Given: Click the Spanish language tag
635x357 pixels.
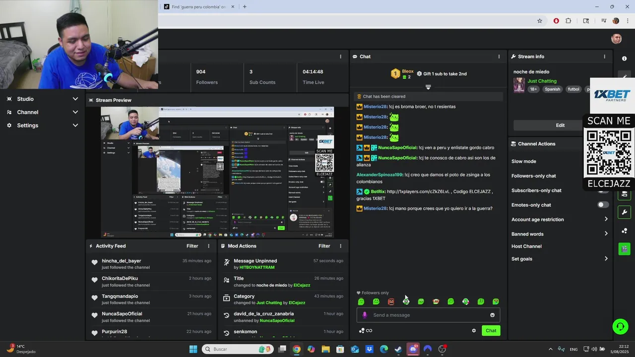Looking at the screenshot, I should [x=552, y=89].
